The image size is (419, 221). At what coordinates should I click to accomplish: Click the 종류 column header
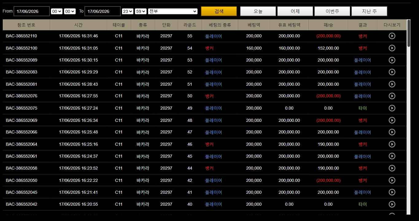(143, 25)
